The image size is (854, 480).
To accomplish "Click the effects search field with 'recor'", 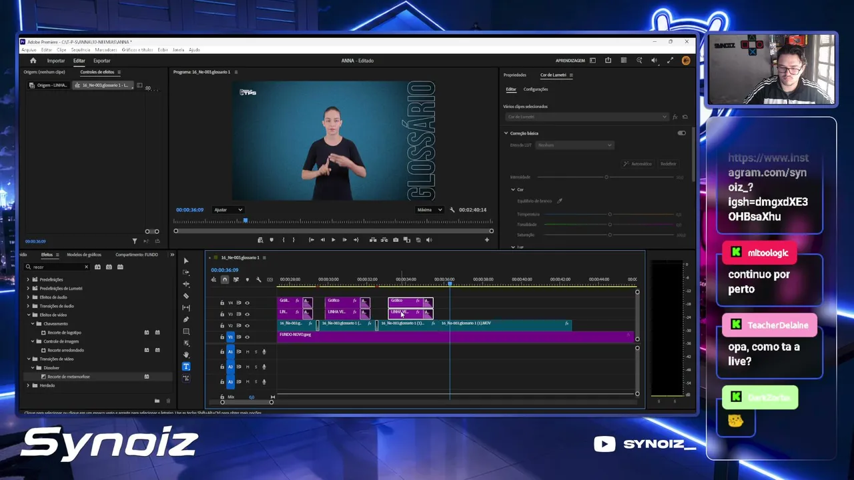I will (x=57, y=267).
